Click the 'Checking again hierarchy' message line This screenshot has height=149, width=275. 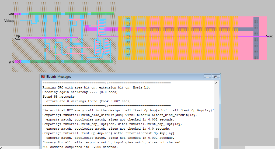tap(80, 92)
